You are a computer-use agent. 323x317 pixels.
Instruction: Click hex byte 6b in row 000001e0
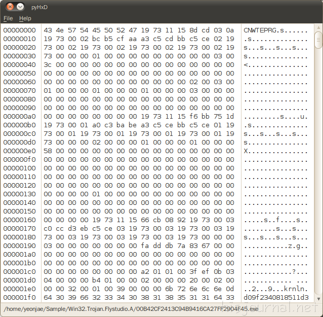(x=169, y=289)
